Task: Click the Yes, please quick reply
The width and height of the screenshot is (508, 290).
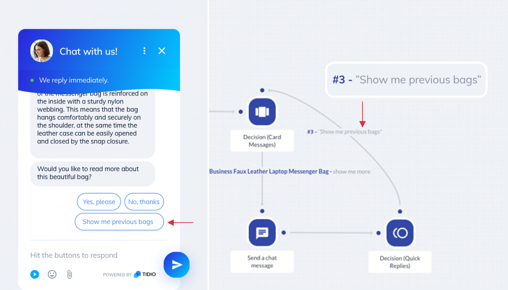Action: click(x=99, y=202)
